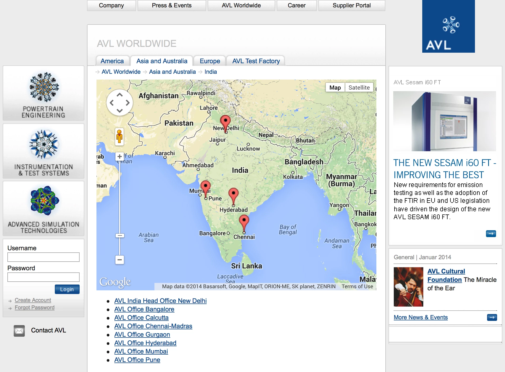Screen dimensions: 505x372
Task: Click the map zoom out minus button
Action: tap(120, 260)
